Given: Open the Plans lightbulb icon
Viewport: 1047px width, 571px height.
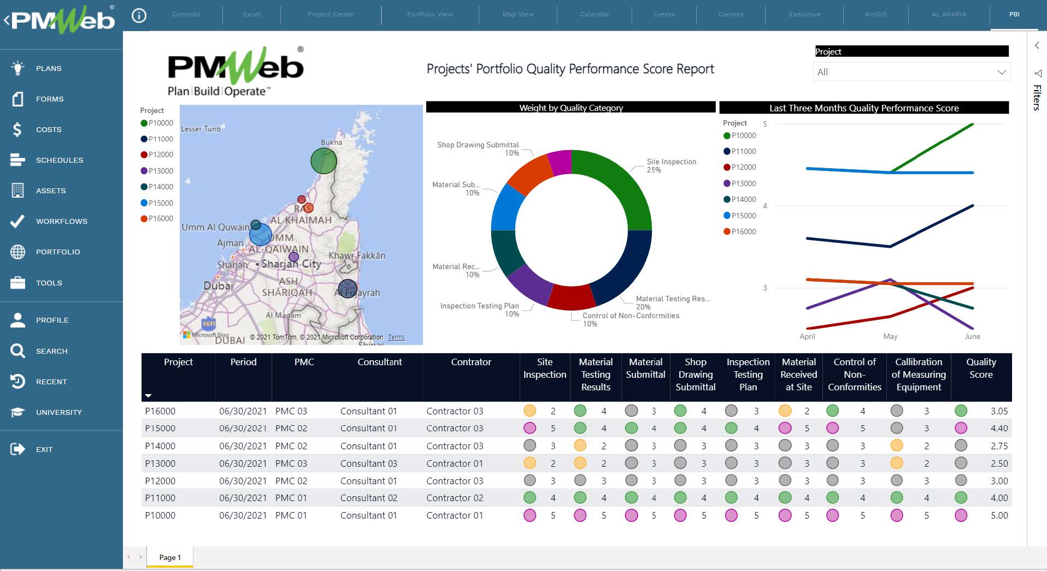Looking at the screenshot, I should 17,68.
